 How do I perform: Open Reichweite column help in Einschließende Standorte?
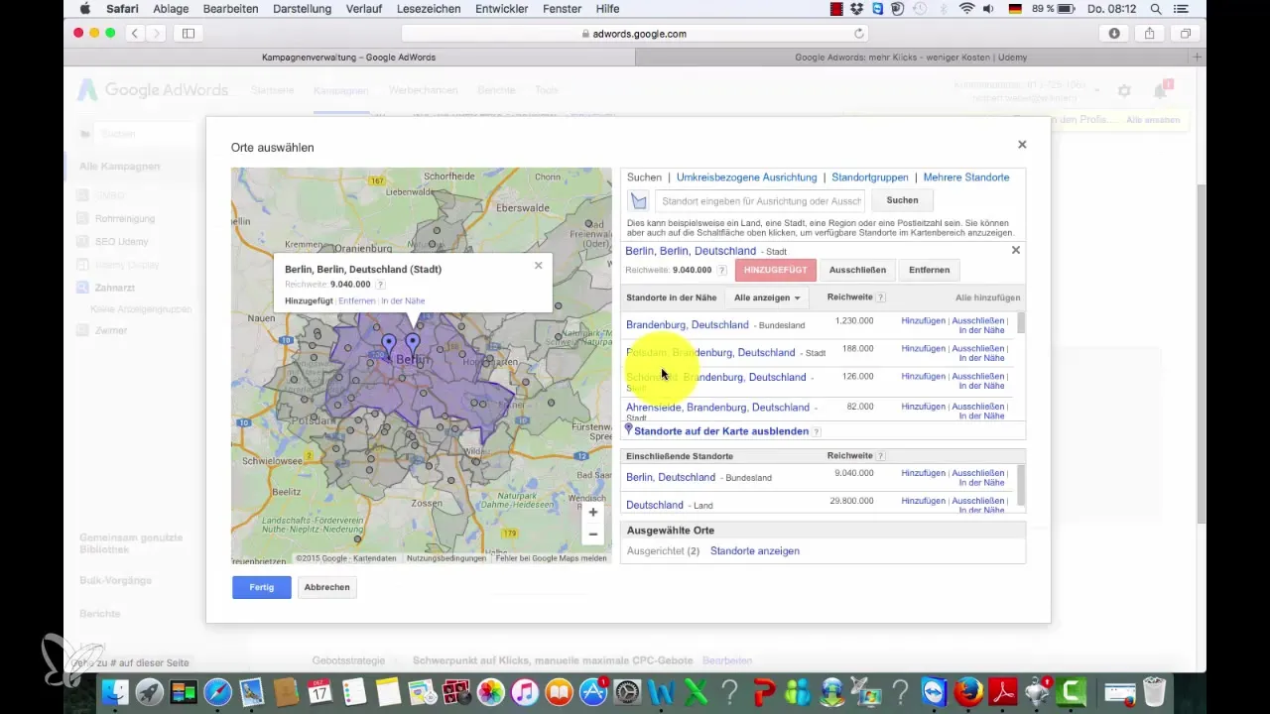[881, 456]
